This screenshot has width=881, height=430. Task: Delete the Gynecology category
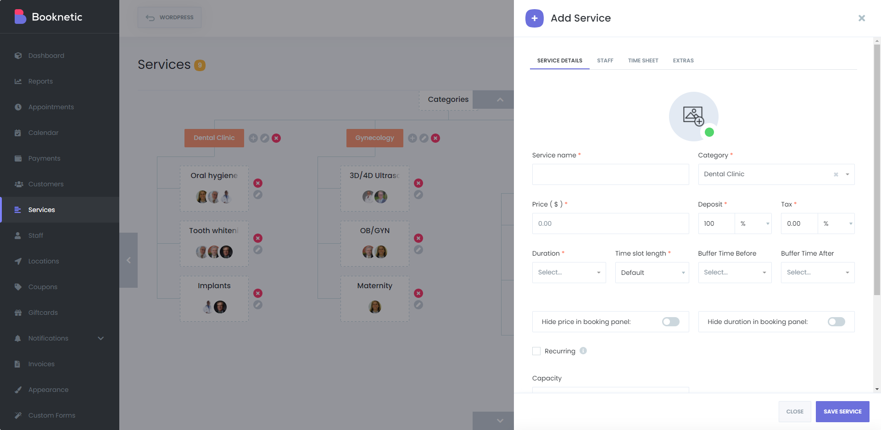click(435, 138)
